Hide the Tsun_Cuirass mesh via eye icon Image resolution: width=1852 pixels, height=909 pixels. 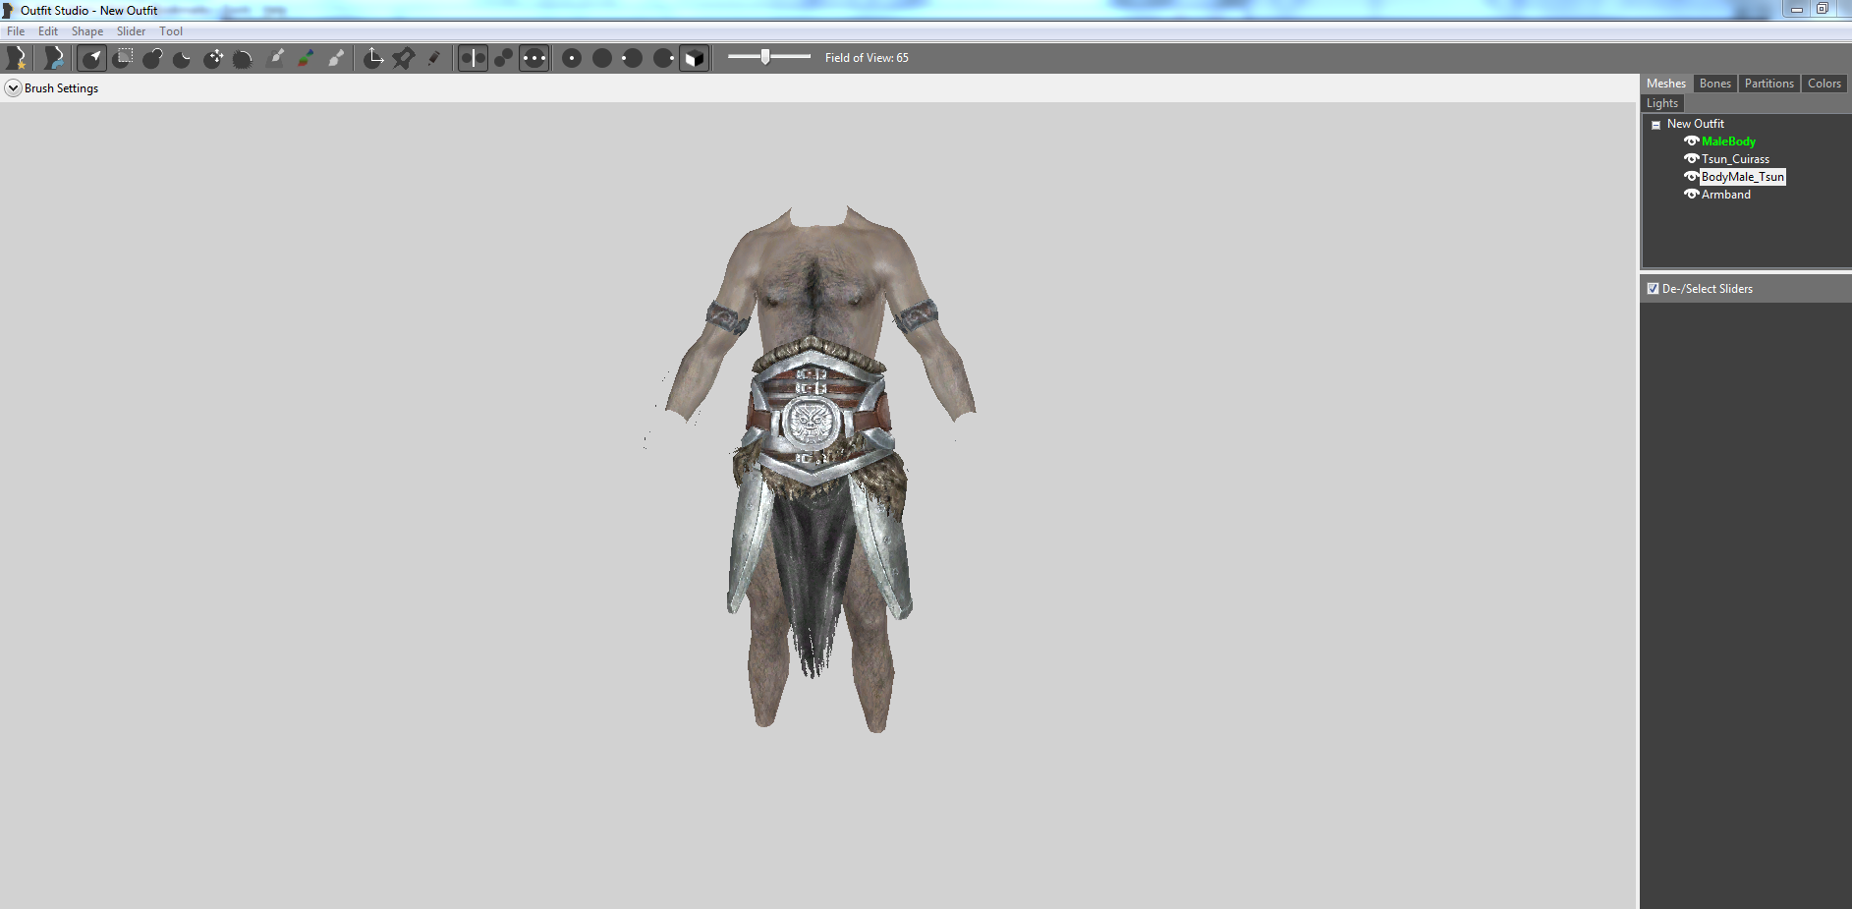pyautogui.click(x=1691, y=159)
